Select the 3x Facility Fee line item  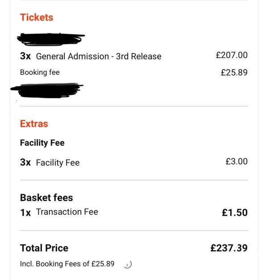pyautogui.click(x=50, y=162)
